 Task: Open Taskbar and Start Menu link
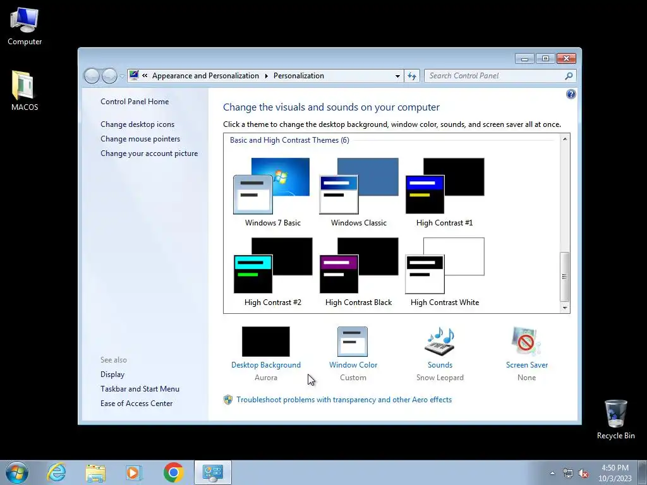click(140, 388)
